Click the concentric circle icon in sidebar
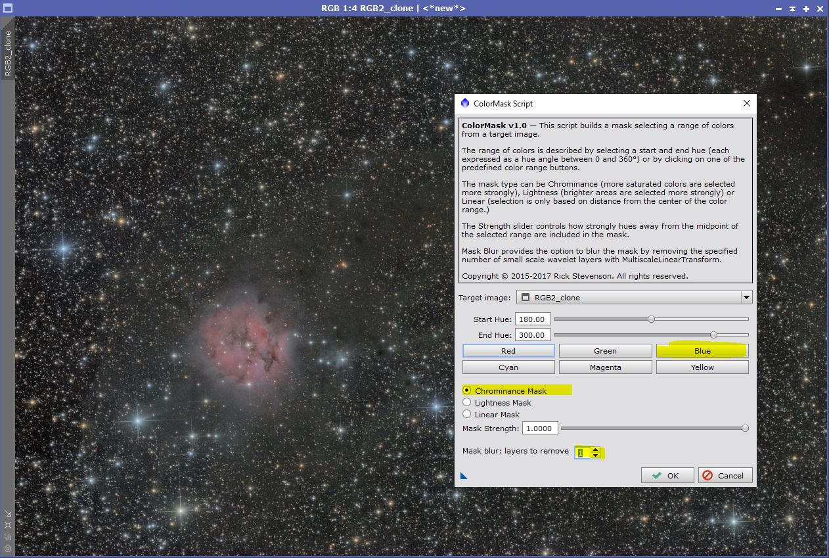Image resolution: width=829 pixels, height=558 pixels. click(x=8, y=548)
